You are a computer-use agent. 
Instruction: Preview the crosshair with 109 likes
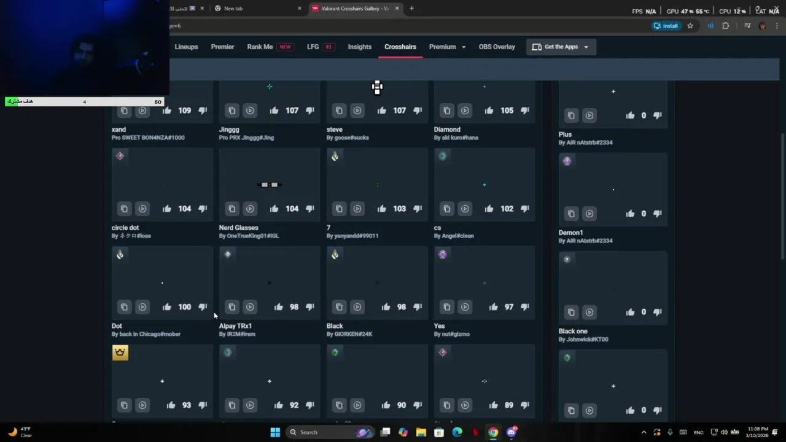pyautogui.click(x=142, y=110)
